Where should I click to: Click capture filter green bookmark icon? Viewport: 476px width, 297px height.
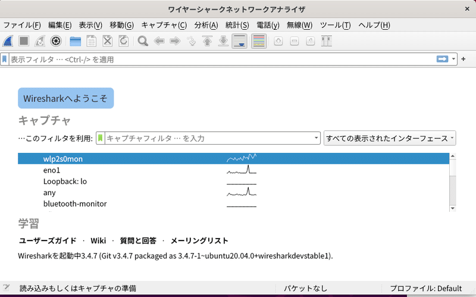click(x=101, y=138)
